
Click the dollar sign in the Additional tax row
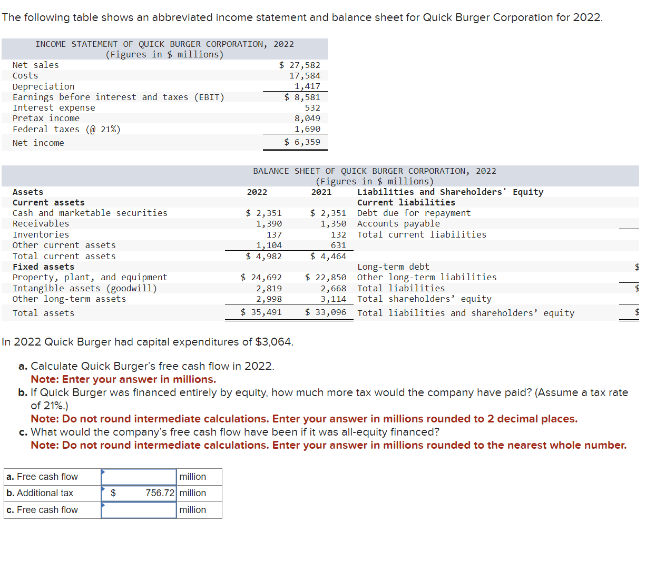113,493
